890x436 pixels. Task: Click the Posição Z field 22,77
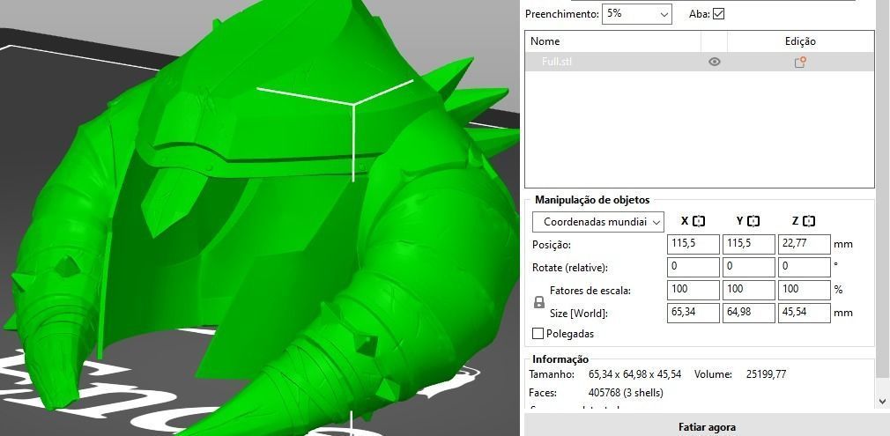point(805,244)
